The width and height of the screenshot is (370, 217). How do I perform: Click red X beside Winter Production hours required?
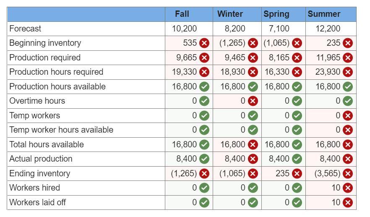point(253,72)
